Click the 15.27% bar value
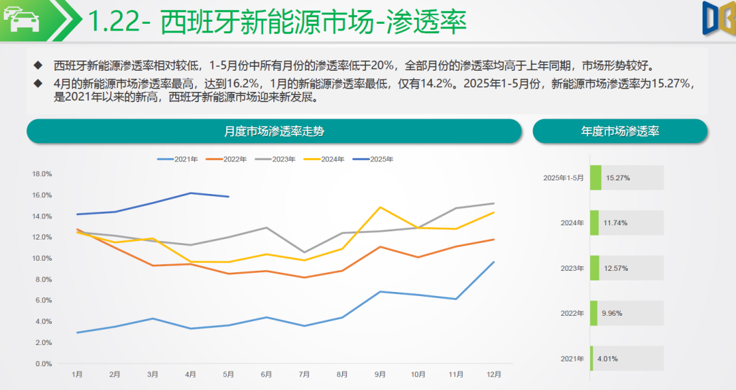Screen dimensions: 736x390 [617, 178]
